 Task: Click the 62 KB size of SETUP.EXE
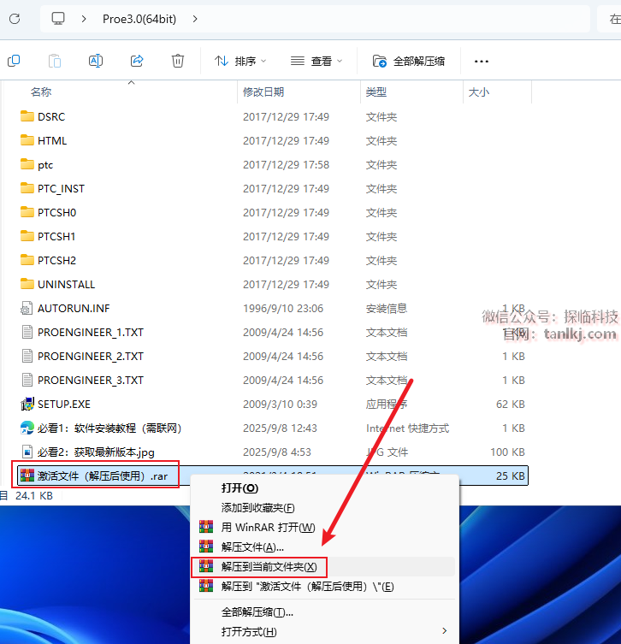pyautogui.click(x=511, y=405)
